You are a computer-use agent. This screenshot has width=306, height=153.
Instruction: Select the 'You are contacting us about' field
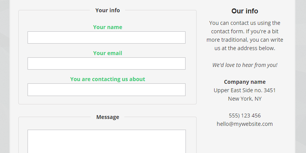tap(106, 90)
